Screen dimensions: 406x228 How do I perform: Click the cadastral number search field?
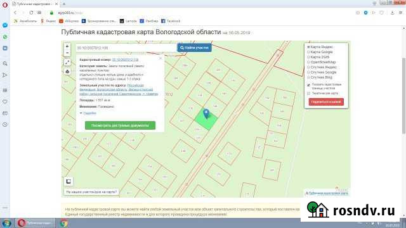pos(126,48)
